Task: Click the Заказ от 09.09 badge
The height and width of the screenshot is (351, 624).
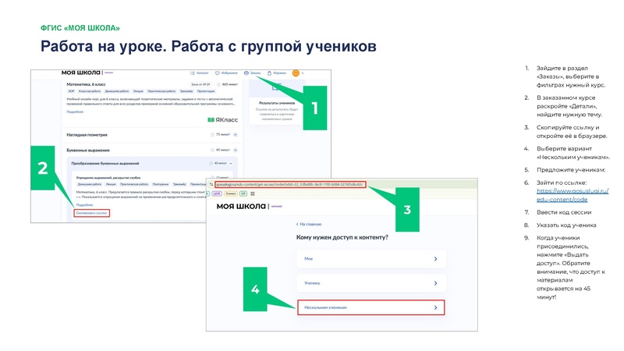Action: coord(200,84)
